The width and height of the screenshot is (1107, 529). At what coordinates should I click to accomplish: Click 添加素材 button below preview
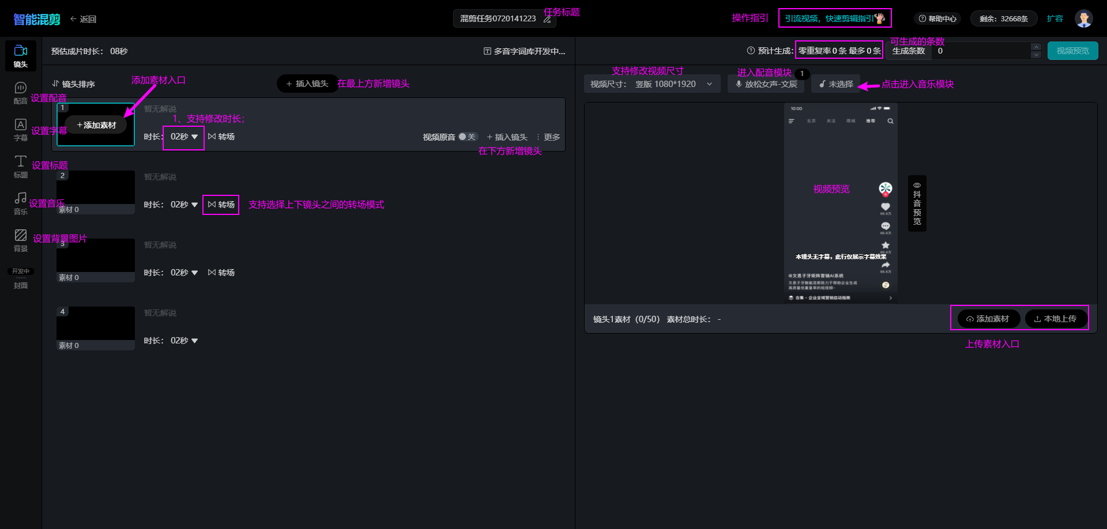988,319
